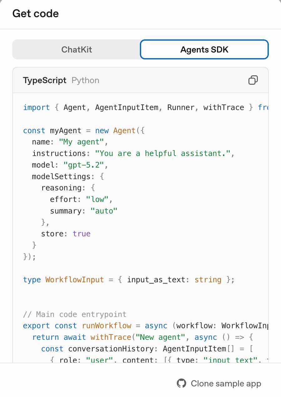Switch code language to Python
The width and height of the screenshot is (281, 397).
pos(85,80)
